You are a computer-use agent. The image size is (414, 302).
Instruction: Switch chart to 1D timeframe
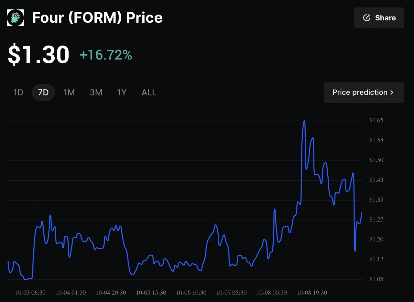click(18, 92)
